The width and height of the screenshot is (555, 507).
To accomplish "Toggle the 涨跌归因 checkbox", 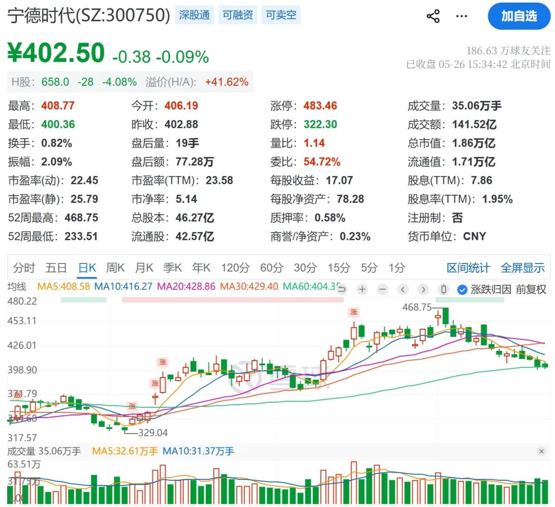I will point(462,290).
